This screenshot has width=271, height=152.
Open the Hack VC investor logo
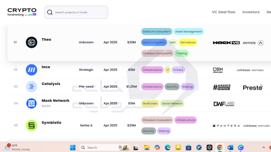pos(226,43)
